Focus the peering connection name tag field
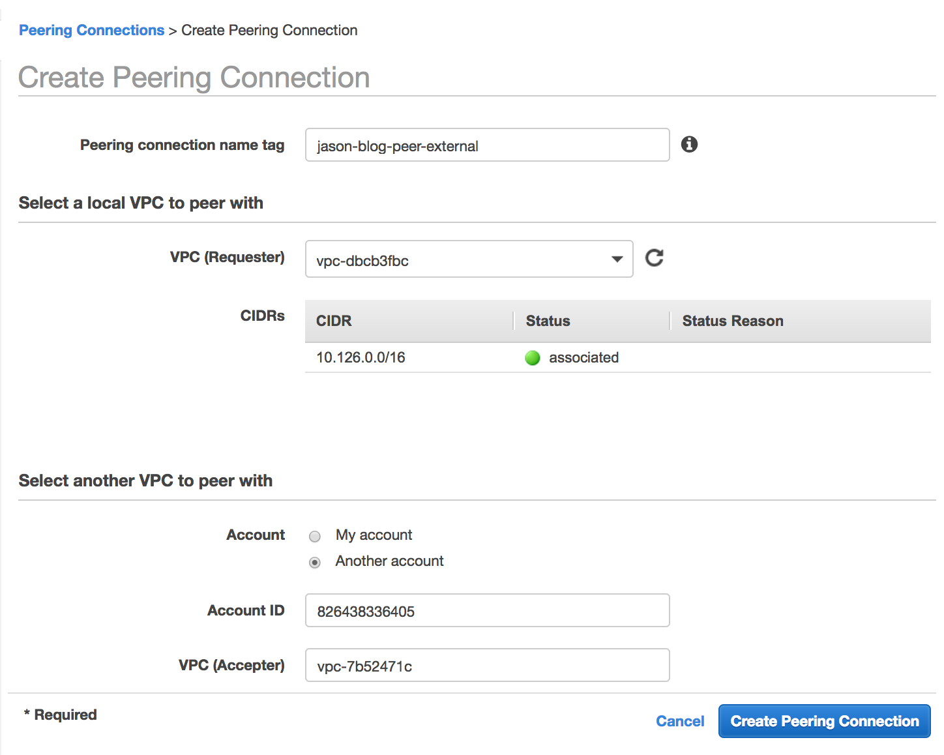 (487, 145)
